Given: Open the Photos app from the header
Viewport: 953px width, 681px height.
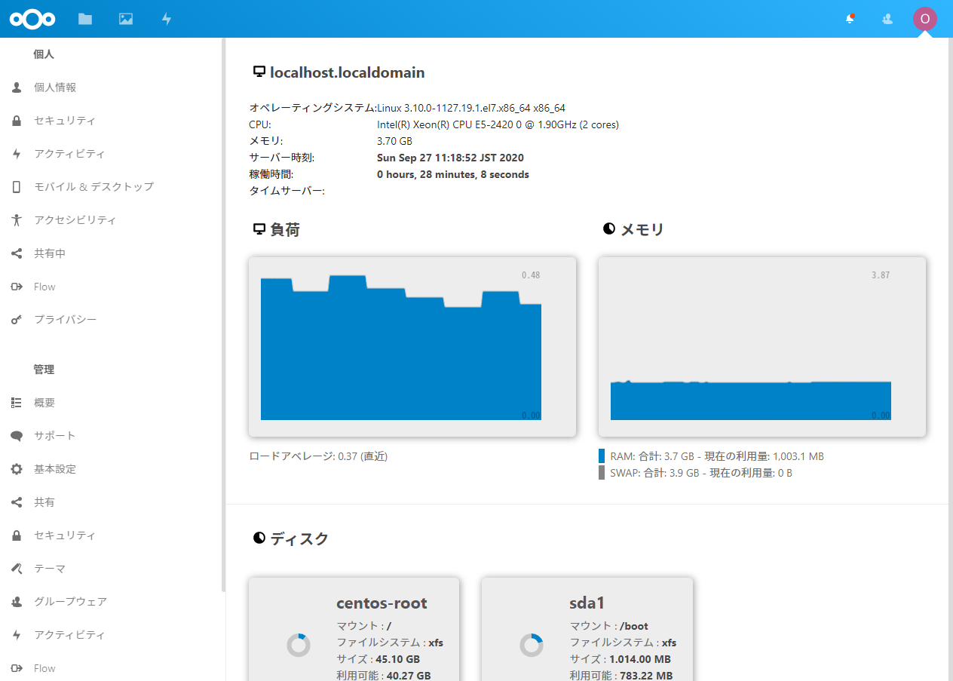Looking at the screenshot, I should [x=126, y=19].
